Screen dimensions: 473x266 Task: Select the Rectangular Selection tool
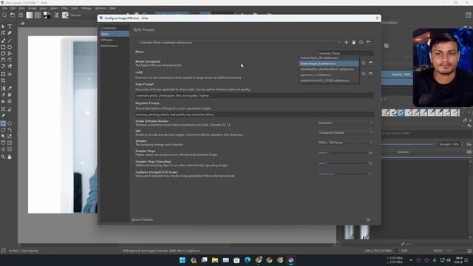click(3, 123)
